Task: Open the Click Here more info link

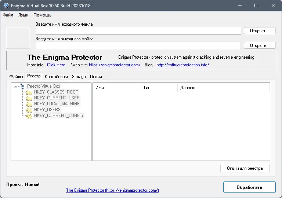Action: coord(56,65)
